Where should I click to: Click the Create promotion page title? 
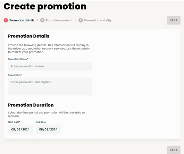pos(45,7)
